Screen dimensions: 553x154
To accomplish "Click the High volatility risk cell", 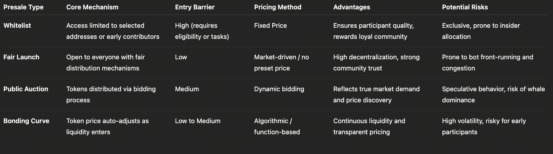I will [x=484, y=126].
